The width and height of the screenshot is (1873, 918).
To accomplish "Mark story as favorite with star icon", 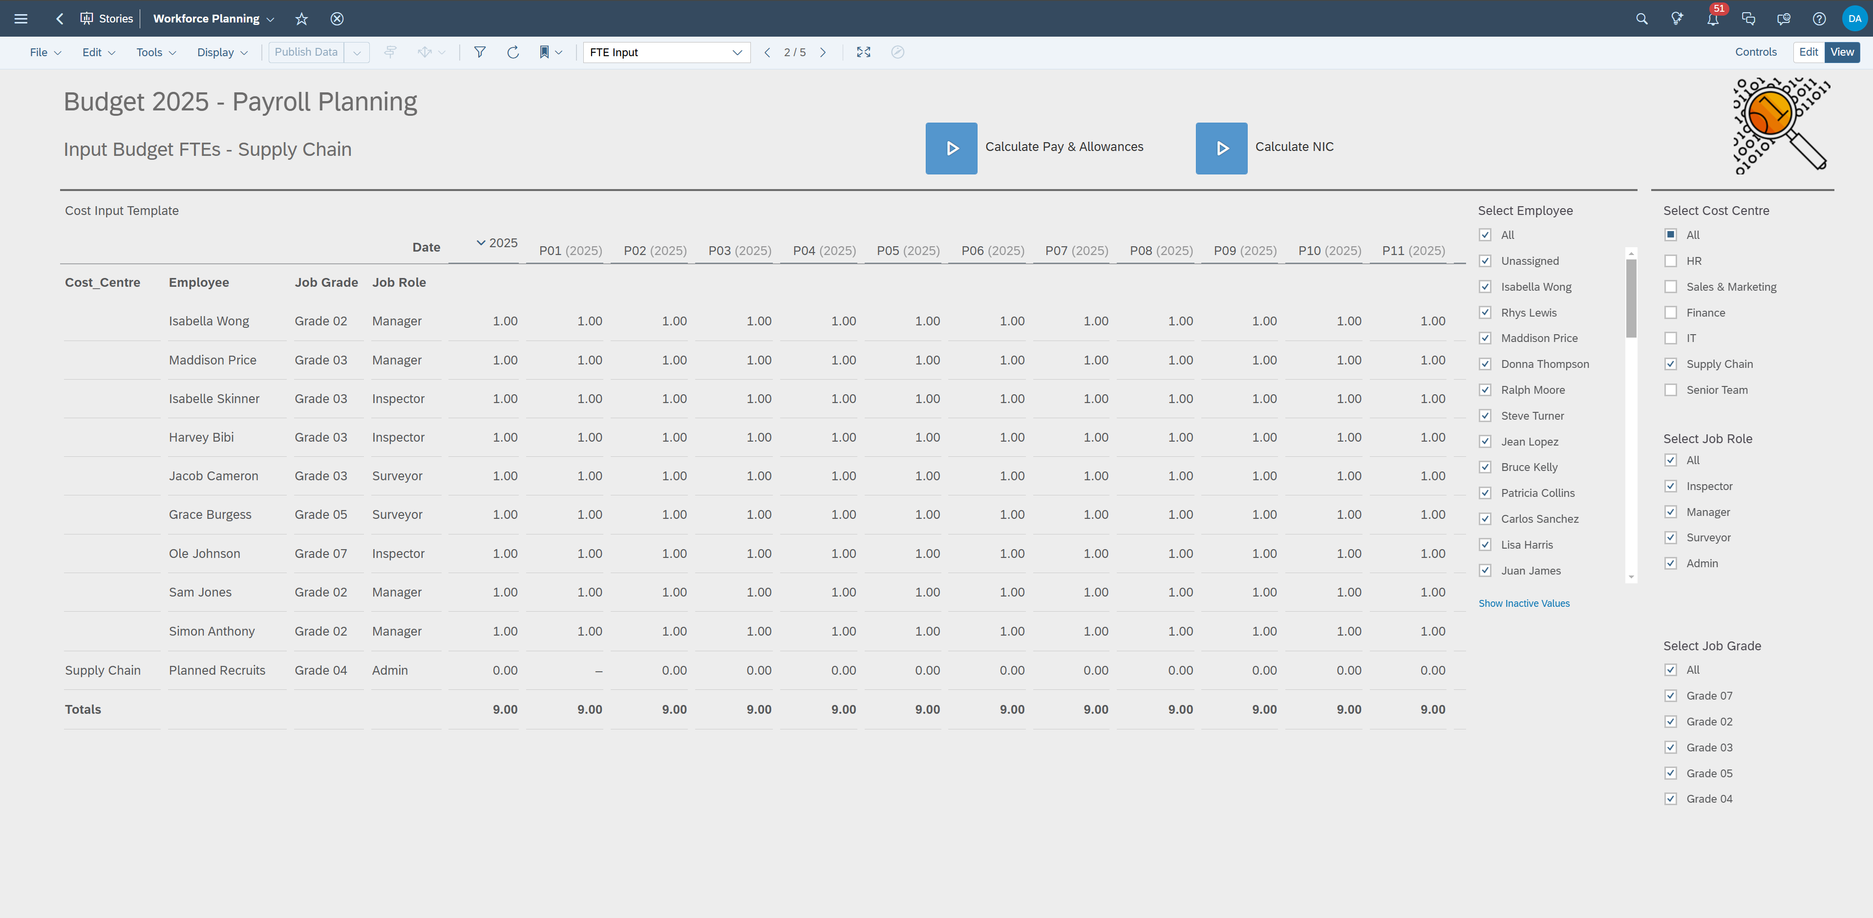I will (x=302, y=19).
